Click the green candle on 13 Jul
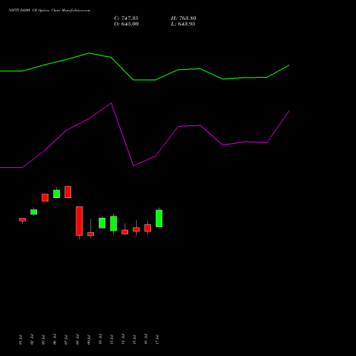 coord(113,224)
